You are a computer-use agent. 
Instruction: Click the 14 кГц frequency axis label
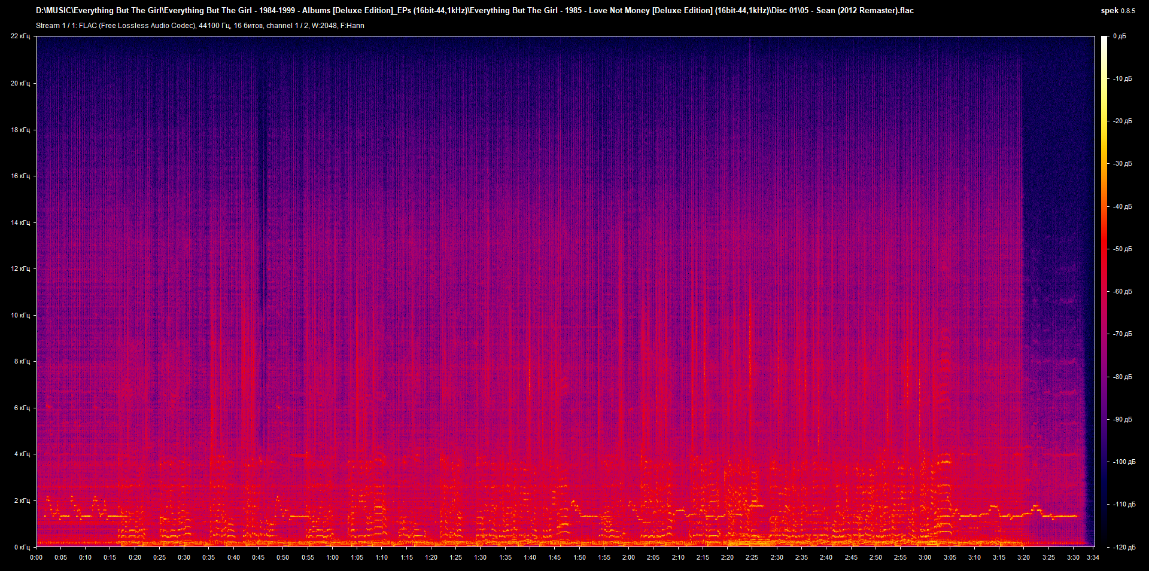click(x=20, y=222)
